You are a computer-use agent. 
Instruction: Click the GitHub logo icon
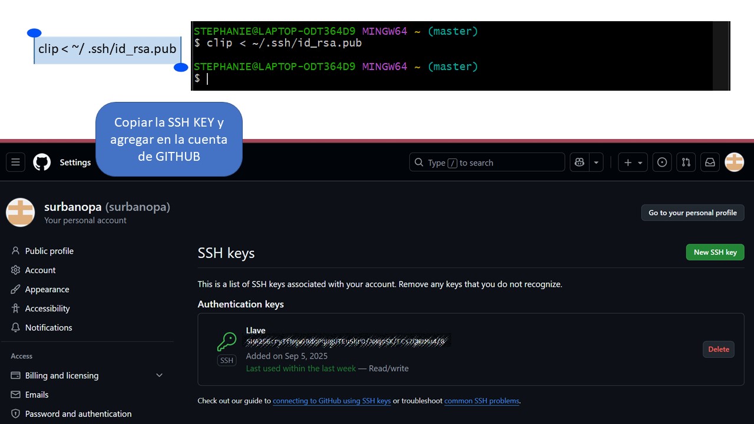42,163
